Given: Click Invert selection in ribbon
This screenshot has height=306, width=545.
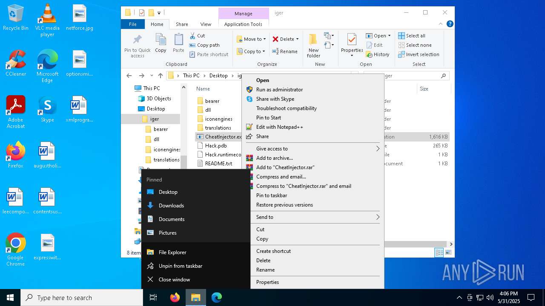Looking at the screenshot, I should click(419, 54).
